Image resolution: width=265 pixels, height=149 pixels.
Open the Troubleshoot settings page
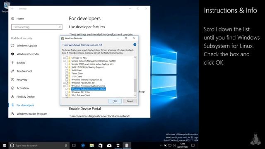pos(24,71)
